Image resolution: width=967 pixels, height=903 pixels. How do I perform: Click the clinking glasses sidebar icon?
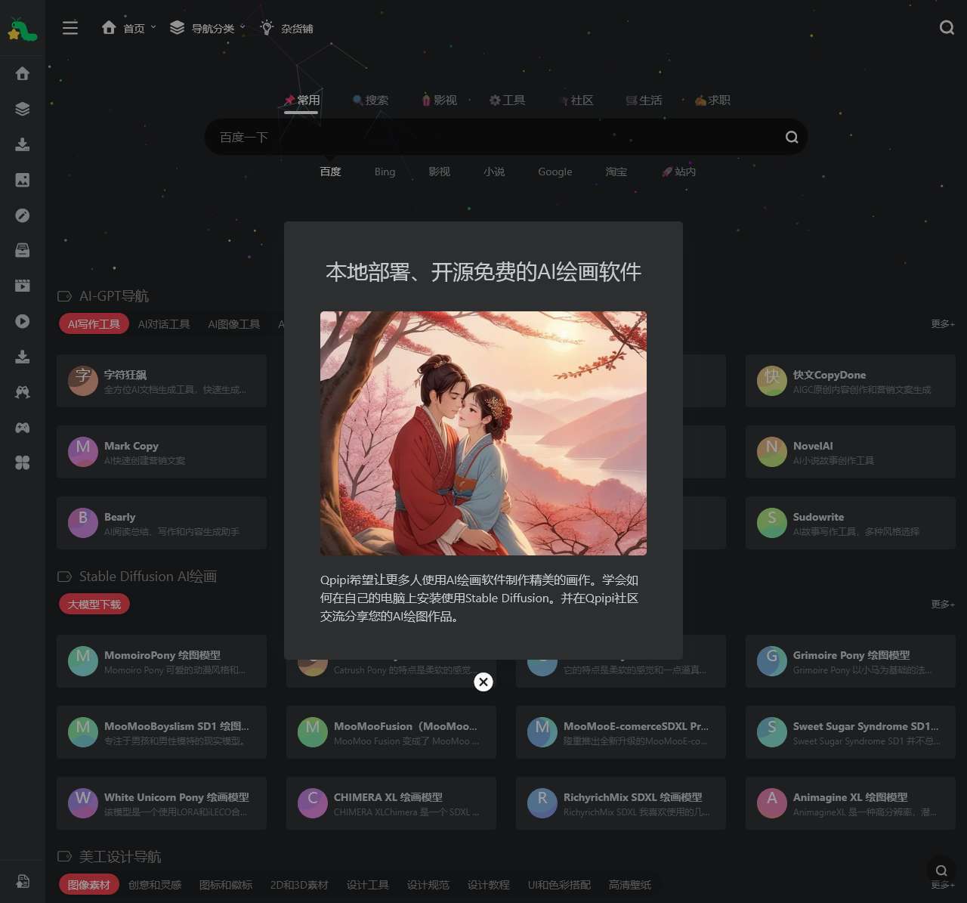pyautogui.click(x=23, y=392)
